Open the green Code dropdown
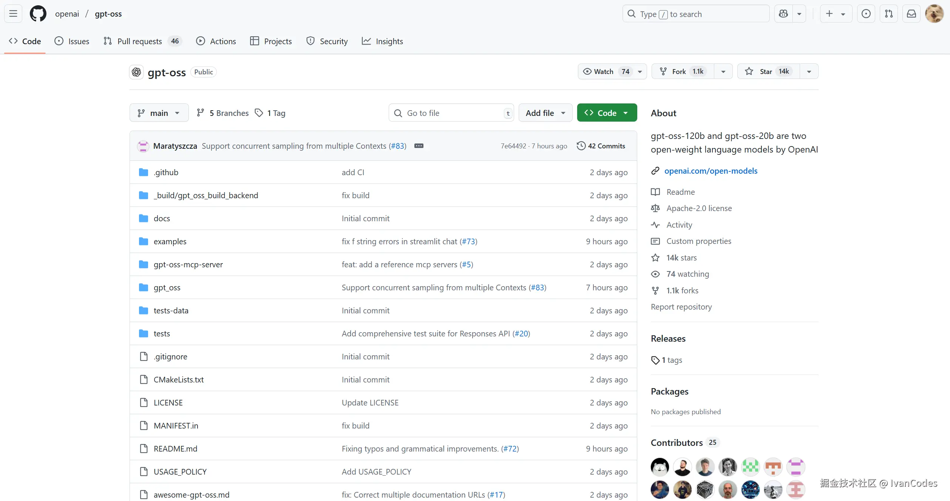This screenshot has height=501, width=950. coord(607,113)
